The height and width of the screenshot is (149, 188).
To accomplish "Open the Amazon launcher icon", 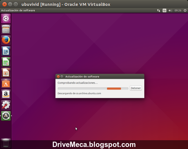I will (6, 94).
